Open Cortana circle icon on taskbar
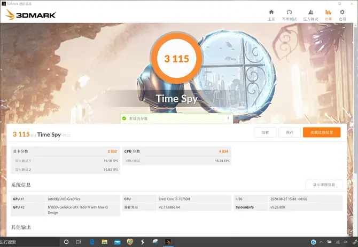Viewport: 358px width, 247px height. pyautogui.click(x=66, y=242)
